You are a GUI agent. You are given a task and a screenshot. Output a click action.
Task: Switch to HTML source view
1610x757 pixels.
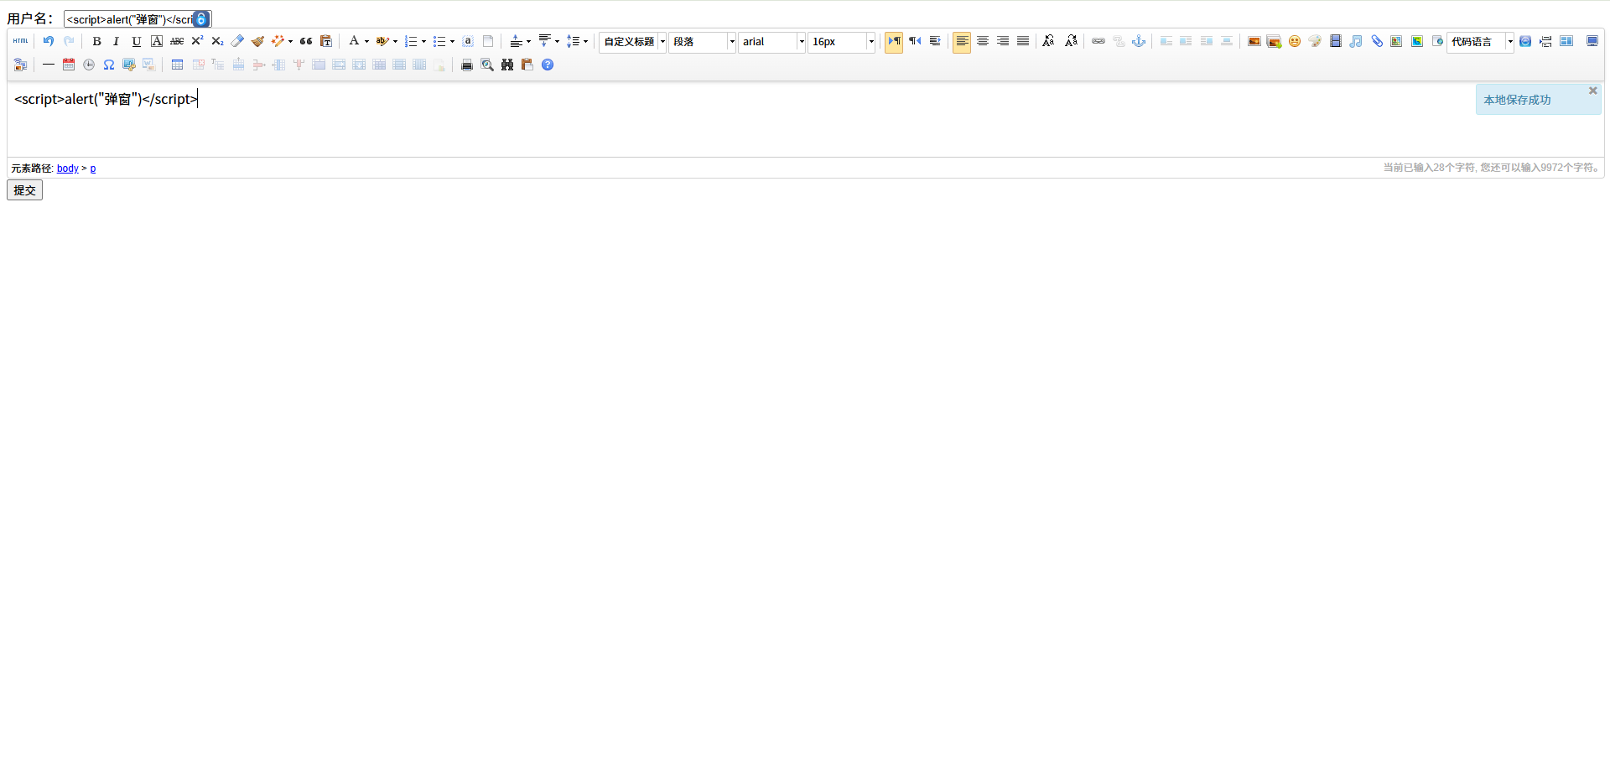[x=21, y=41]
